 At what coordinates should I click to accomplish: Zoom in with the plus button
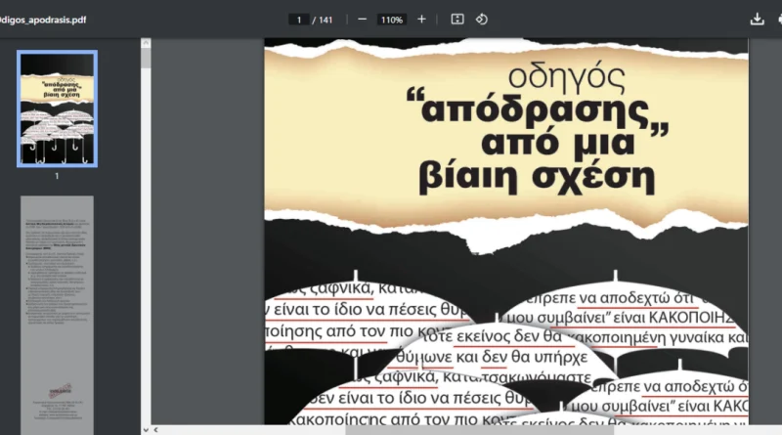click(x=421, y=19)
